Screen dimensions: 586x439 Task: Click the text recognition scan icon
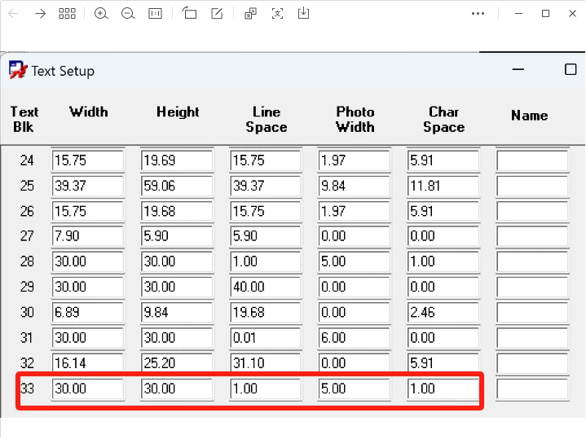[x=278, y=14]
